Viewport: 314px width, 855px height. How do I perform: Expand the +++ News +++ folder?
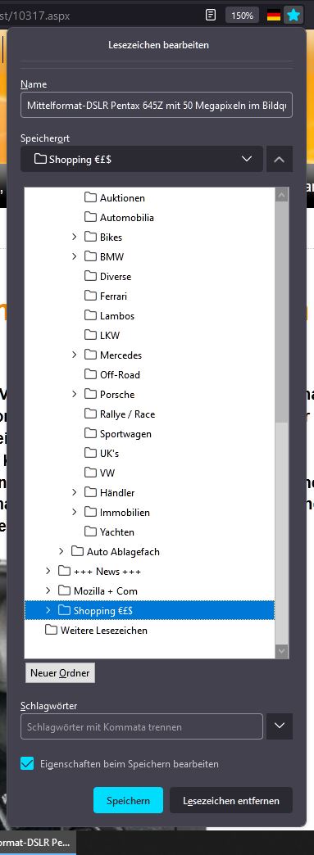pos(48,571)
